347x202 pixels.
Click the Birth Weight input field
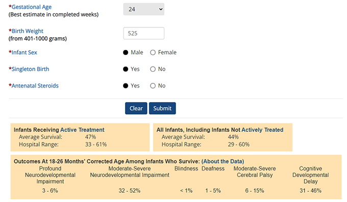[143, 34]
